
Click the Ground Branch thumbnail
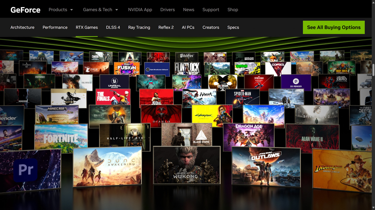click(243, 57)
